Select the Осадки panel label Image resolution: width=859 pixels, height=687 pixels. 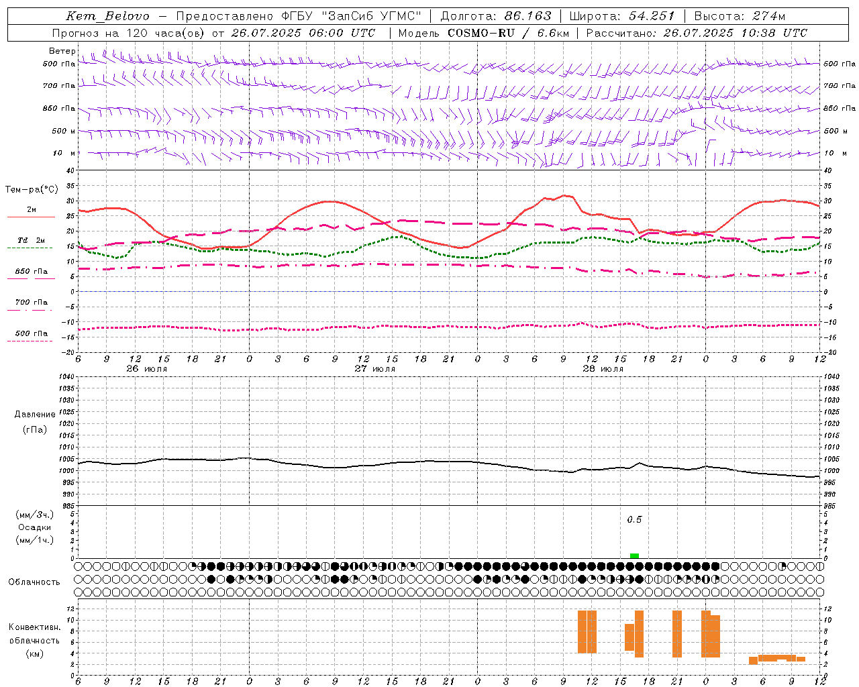click(x=34, y=527)
